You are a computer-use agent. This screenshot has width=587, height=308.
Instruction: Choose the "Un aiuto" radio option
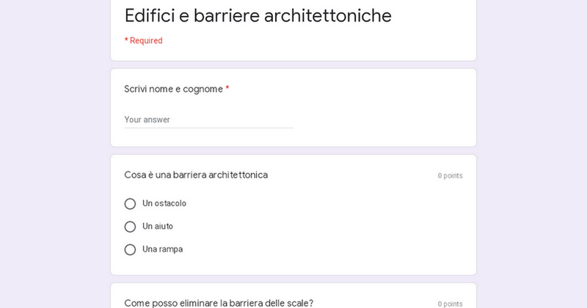[x=130, y=227]
